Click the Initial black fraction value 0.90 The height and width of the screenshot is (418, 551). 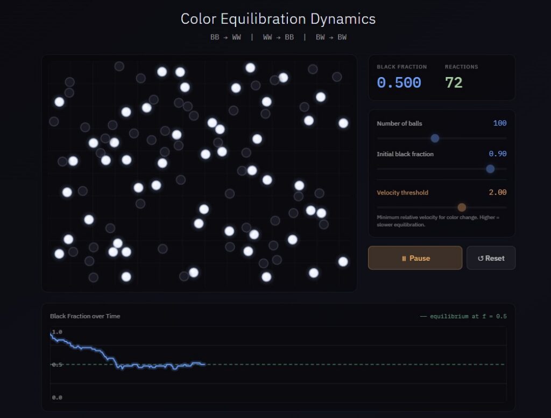tap(499, 154)
